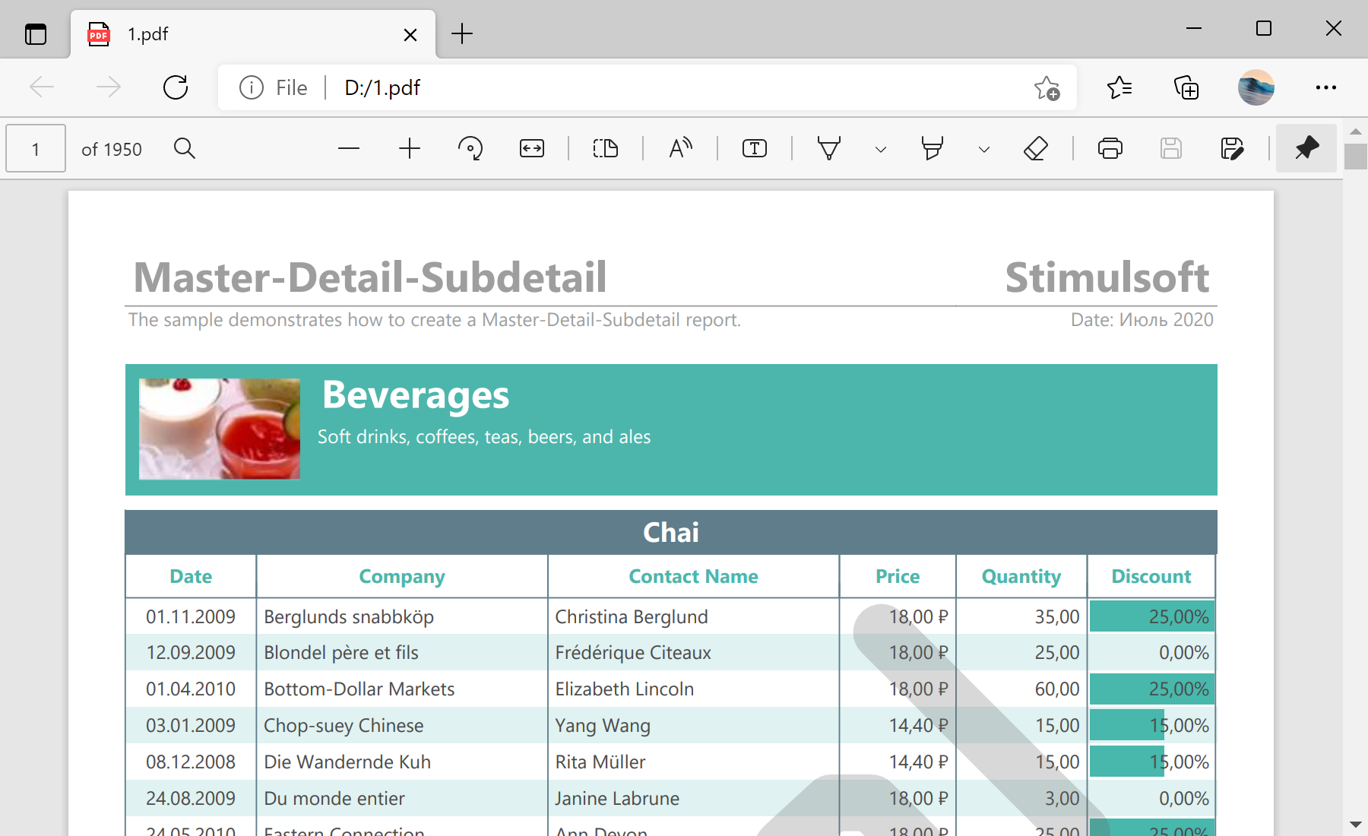Open the Favorites list
The image size is (1368, 836).
pos(1119,87)
